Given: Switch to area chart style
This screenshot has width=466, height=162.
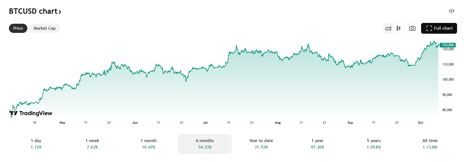Looking at the screenshot, I should coord(388,28).
